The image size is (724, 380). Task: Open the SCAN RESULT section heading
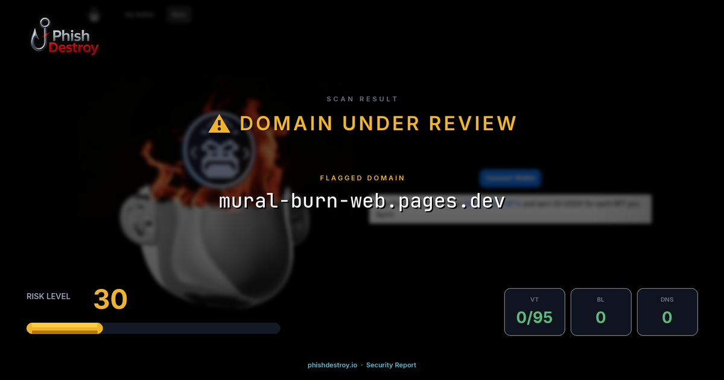point(362,98)
